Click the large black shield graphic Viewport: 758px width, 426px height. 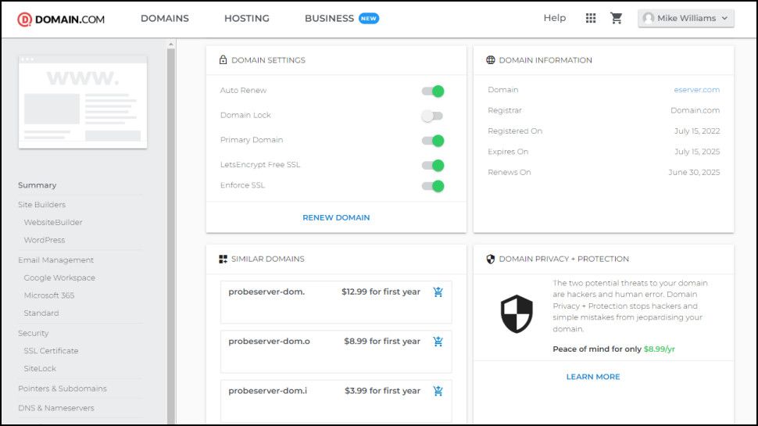[517, 313]
